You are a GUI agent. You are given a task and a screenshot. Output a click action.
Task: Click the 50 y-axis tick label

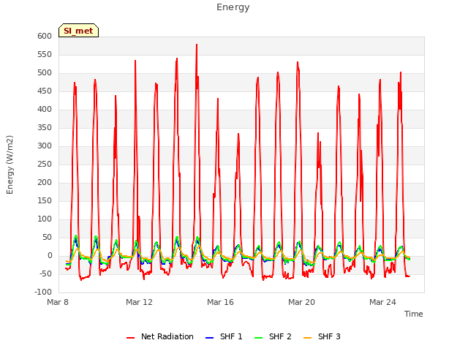47,237
